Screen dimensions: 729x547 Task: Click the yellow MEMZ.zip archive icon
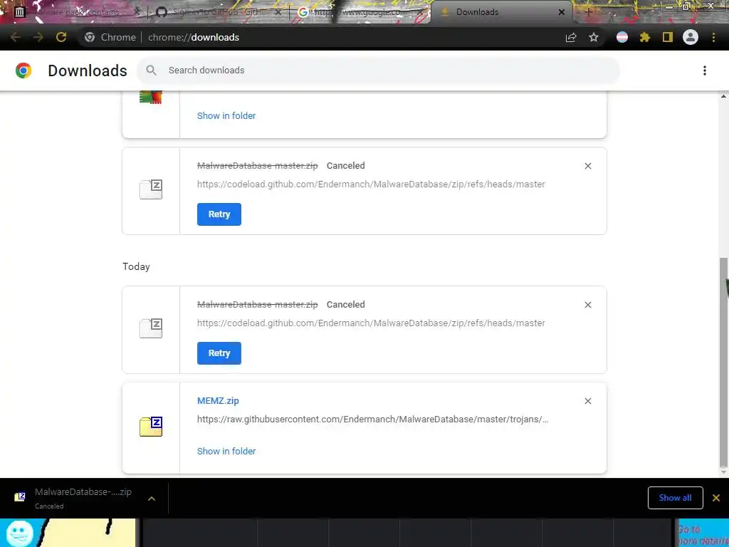coord(151,427)
